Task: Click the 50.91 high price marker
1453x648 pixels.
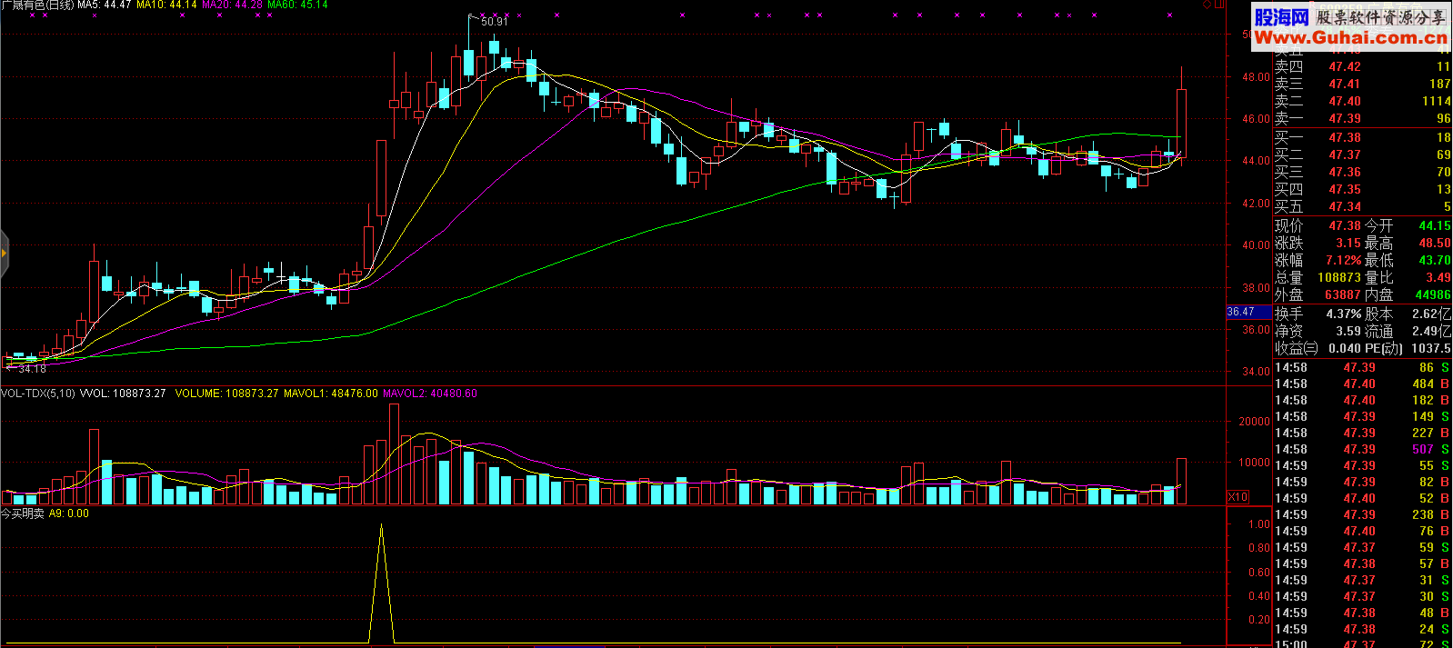Action: click(494, 22)
